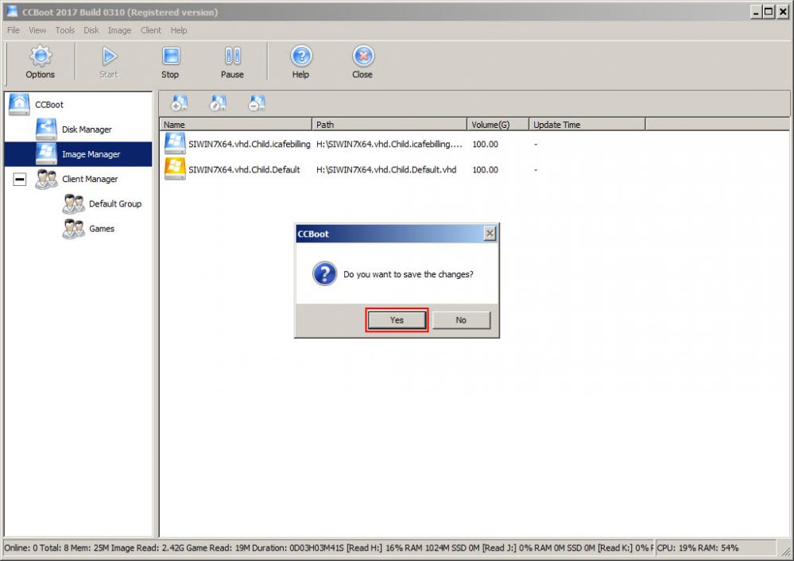Click the H:\SIWIN7X64.vhd.Child.Default.vhd path cell
Image resolution: width=794 pixels, height=561 pixels.
[x=386, y=169]
